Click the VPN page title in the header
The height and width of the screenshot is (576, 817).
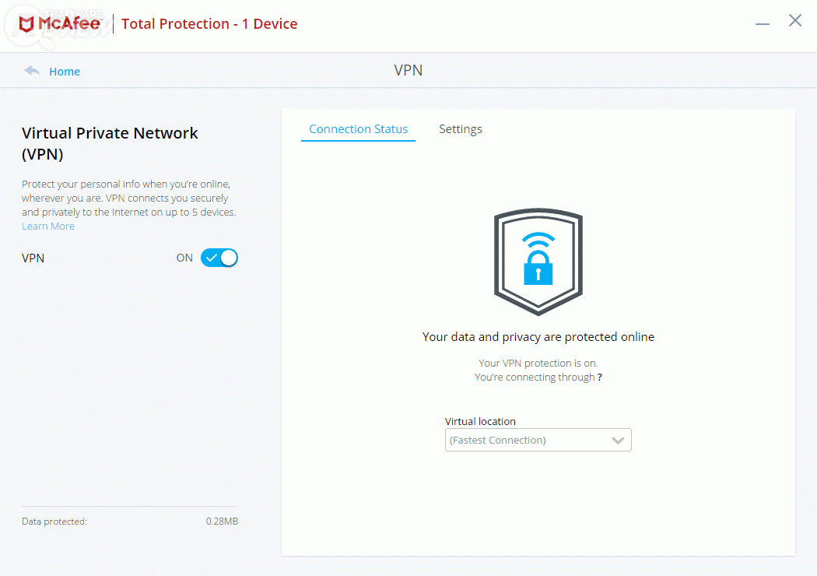pyautogui.click(x=408, y=71)
